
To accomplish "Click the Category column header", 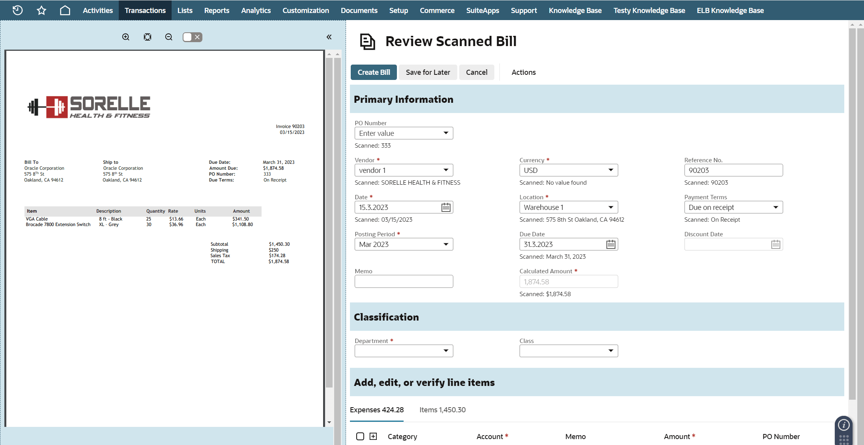I will click(x=402, y=436).
